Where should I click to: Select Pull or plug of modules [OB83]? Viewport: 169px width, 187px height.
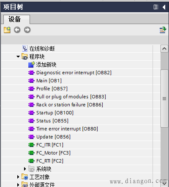click(71, 97)
